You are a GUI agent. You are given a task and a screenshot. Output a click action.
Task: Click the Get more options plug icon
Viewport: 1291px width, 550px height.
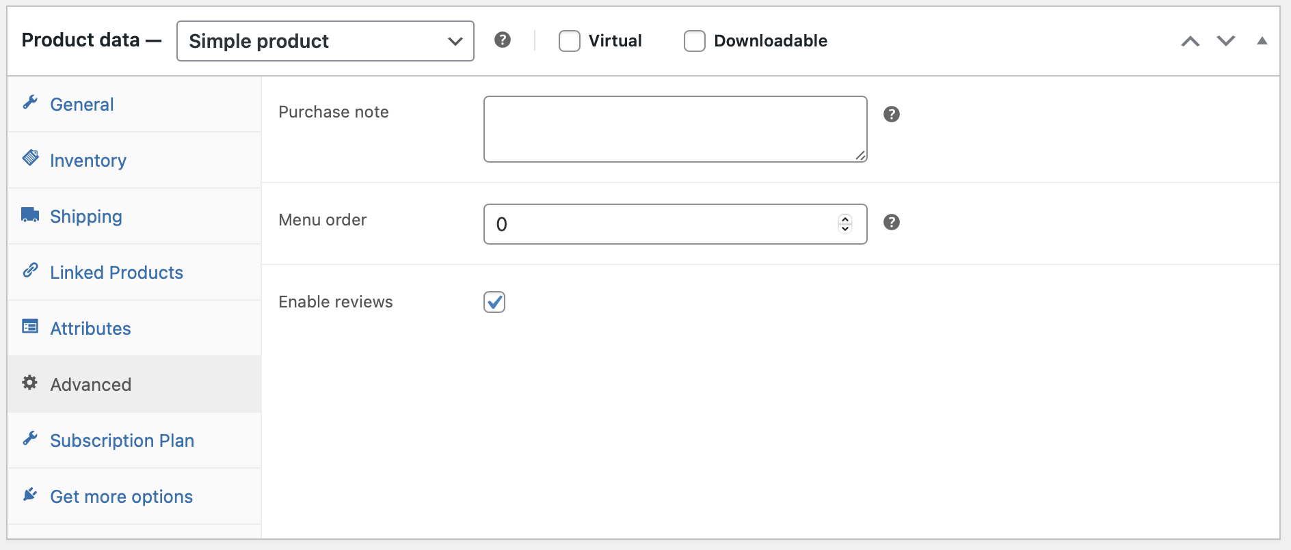(30, 494)
